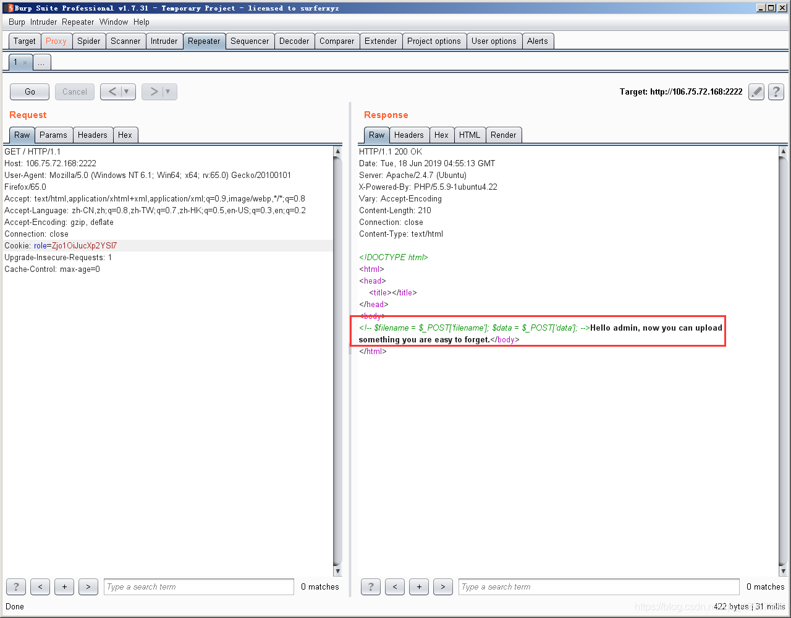The width and height of the screenshot is (791, 618).
Task: Click the Go button to send request
Action: click(x=30, y=91)
